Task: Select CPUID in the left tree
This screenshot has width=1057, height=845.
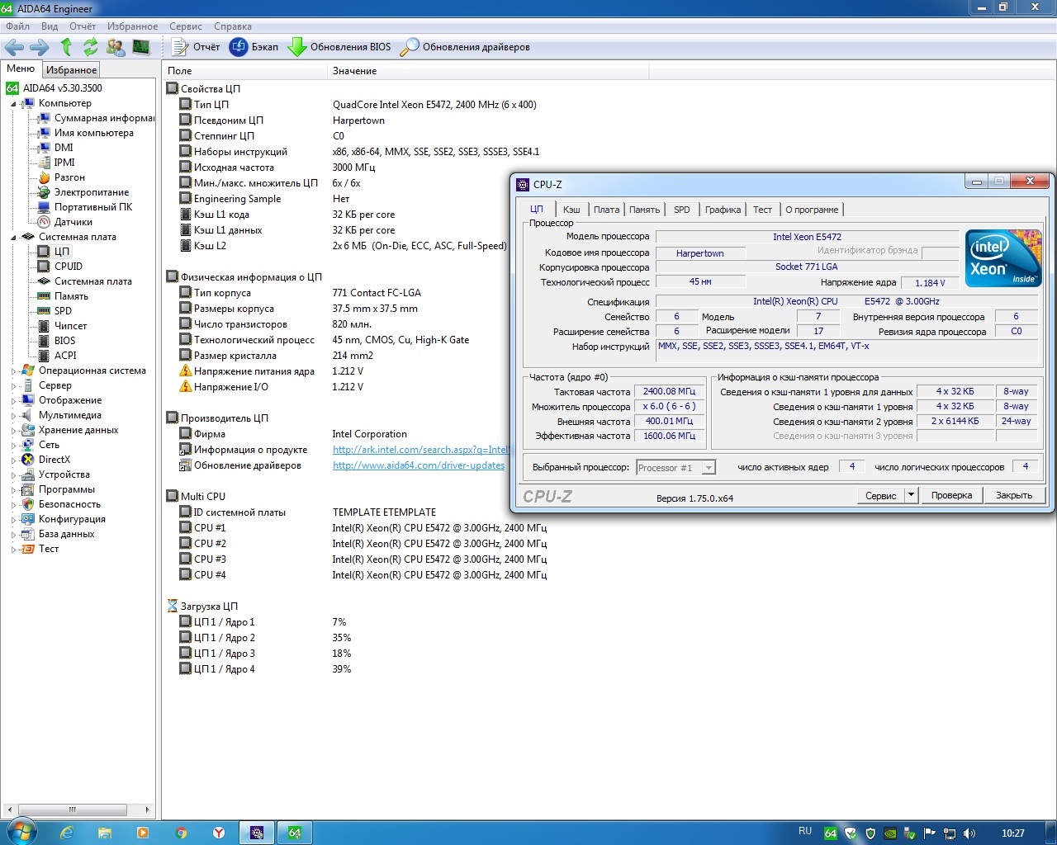Action: click(x=68, y=267)
